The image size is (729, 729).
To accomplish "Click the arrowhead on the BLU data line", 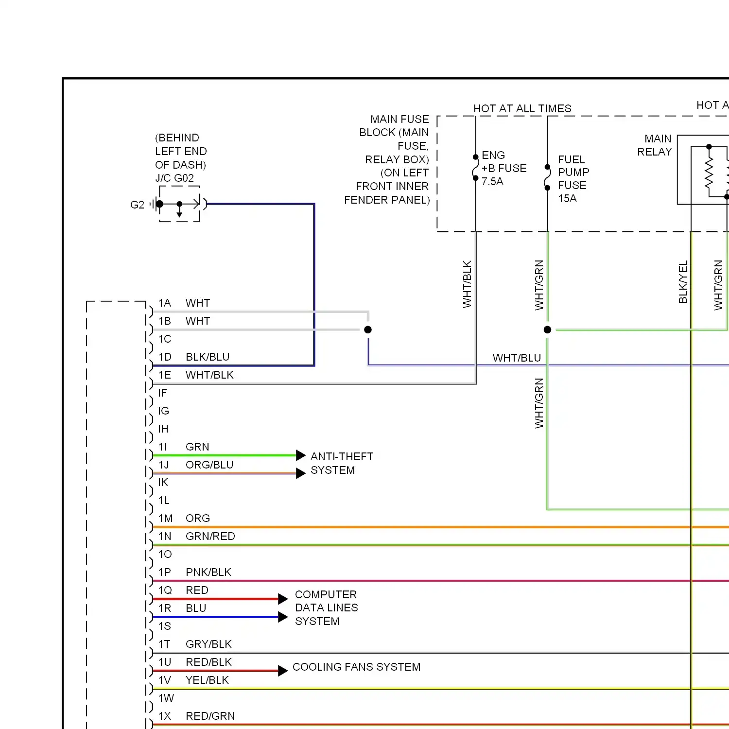I will [283, 617].
